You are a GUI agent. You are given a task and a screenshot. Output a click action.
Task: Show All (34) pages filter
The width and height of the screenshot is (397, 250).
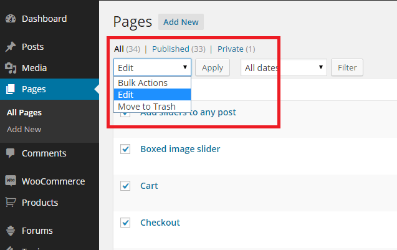coord(127,49)
